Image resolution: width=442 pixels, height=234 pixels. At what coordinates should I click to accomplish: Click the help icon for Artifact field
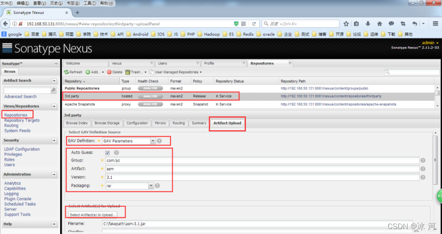(x=423, y=169)
